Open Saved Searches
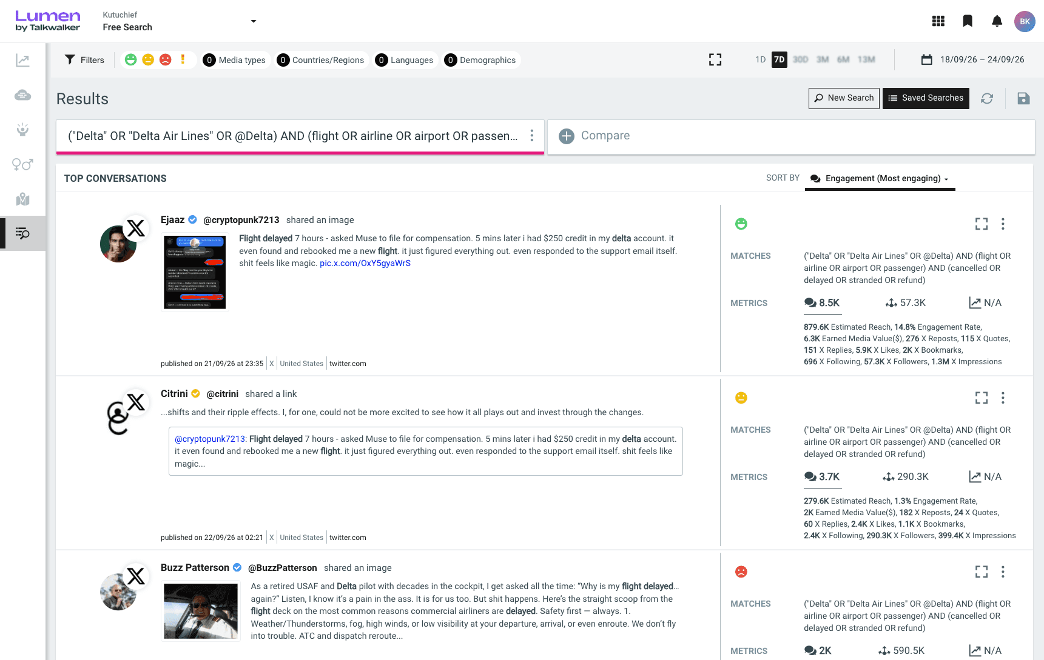Viewport: 1044px width, 660px height. pyautogui.click(x=926, y=98)
